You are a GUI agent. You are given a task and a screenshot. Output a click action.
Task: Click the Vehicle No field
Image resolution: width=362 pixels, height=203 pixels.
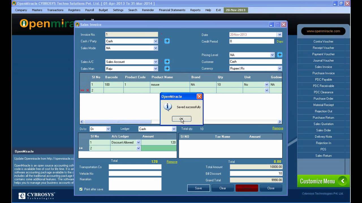tap(135, 174)
